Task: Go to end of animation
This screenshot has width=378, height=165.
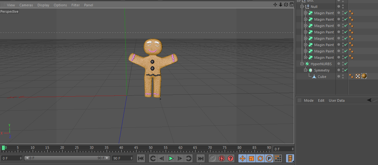Action: pos(201,158)
